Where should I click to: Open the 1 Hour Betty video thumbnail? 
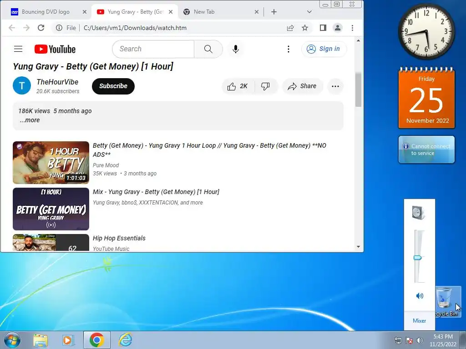pyautogui.click(x=51, y=163)
